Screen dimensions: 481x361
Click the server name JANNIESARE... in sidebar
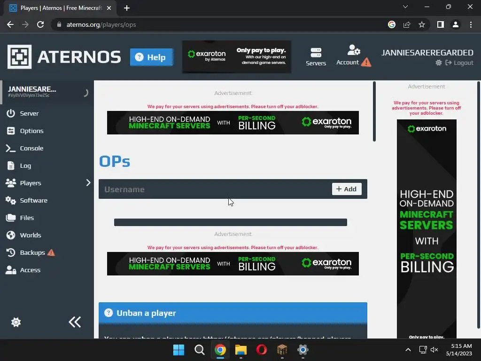tap(32, 89)
